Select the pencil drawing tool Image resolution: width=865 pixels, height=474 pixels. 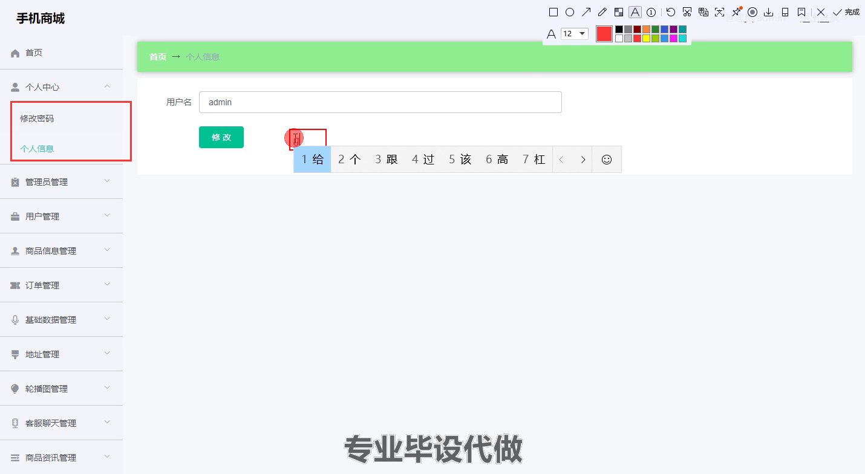click(x=602, y=12)
